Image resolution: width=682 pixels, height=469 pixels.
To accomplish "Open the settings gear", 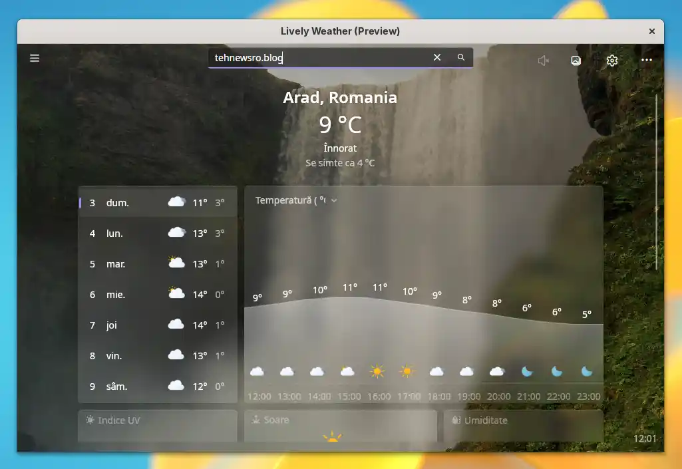I will pos(612,61).
